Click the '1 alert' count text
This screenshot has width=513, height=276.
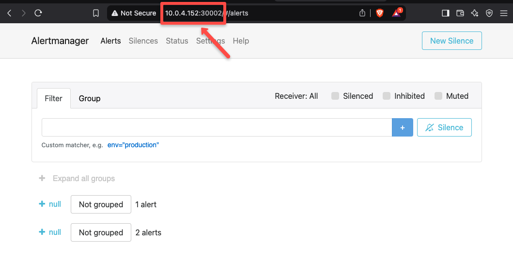(x=146, y=204)
